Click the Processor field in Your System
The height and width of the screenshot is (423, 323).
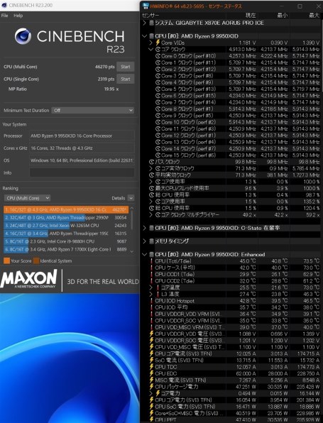coord(82,136)
